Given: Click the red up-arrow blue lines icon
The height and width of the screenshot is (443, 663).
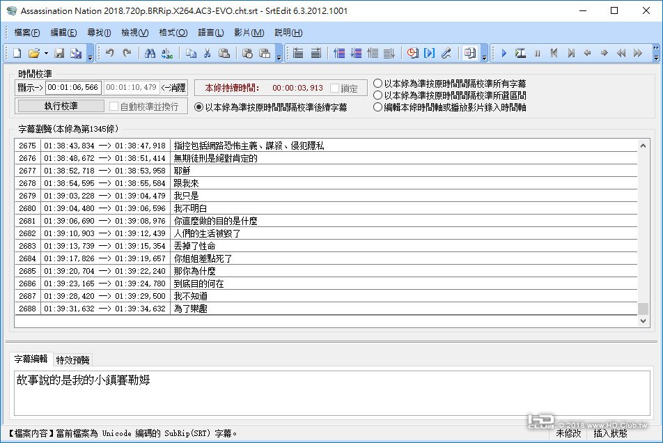Looking at the screenshot, I should click(x=339, y=53).
